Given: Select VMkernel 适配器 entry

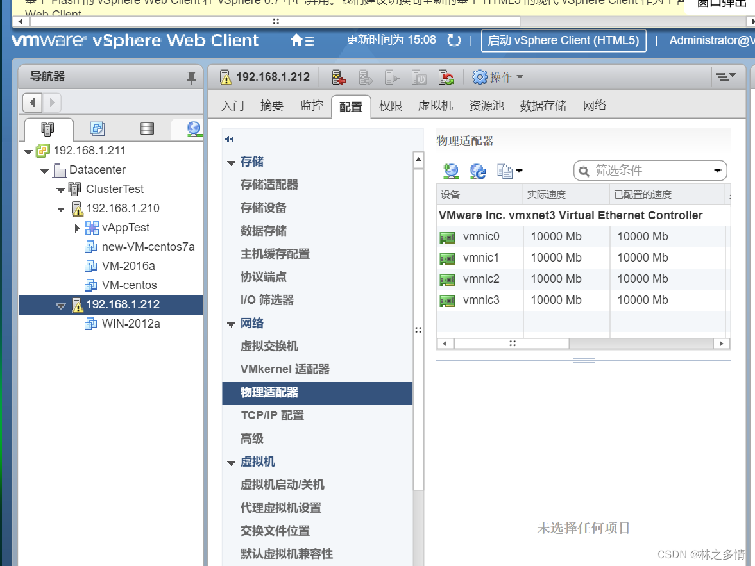Looking at the screenshot, I should coord(285,370).
